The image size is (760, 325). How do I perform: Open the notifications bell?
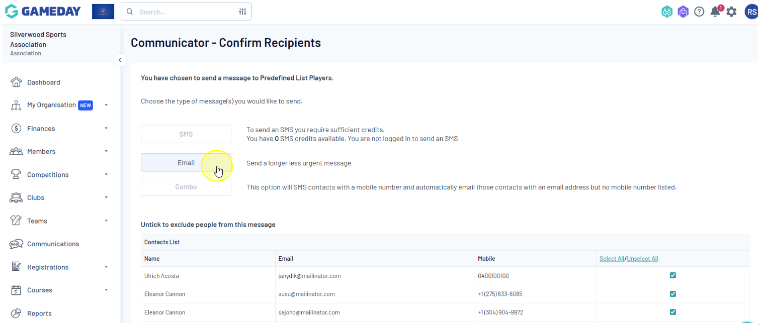click(715, 12)
